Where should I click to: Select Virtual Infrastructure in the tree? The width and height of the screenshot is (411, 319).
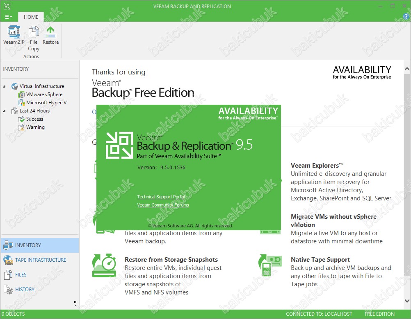pos(42,86)
